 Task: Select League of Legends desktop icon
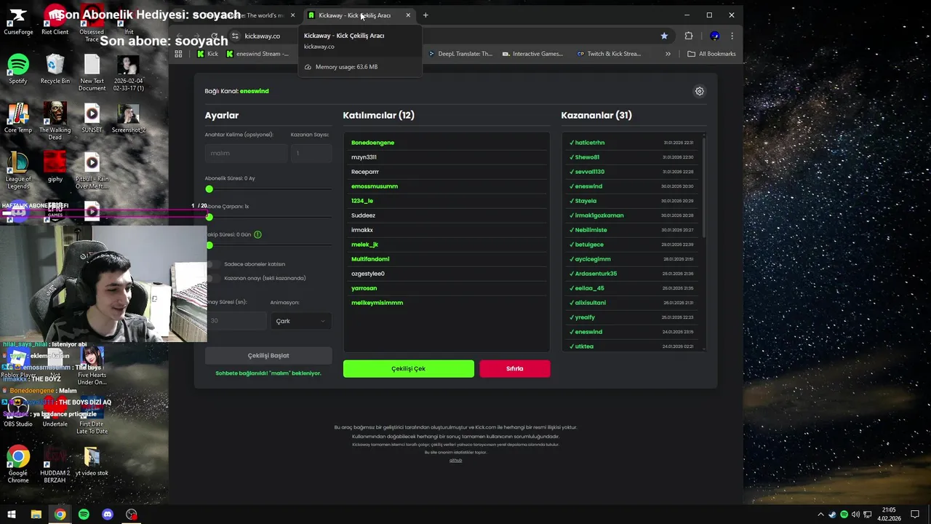click(18, 170)
